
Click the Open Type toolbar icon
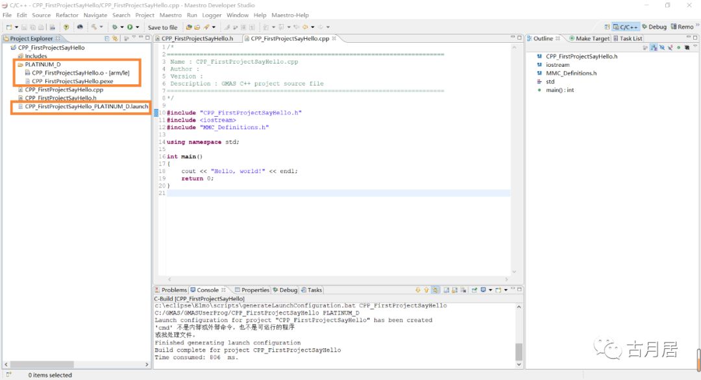click(x=189, y=27)
